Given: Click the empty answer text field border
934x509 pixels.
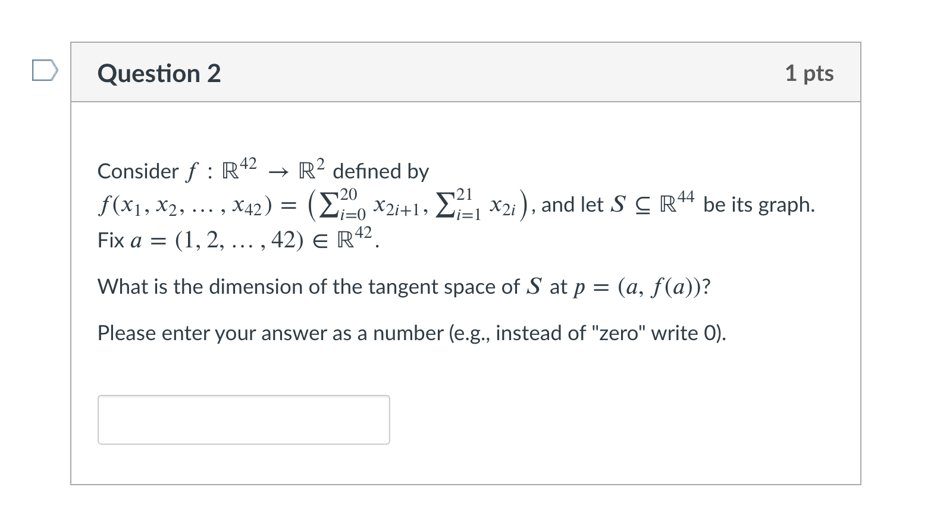Looking at the screenshot, I should pos(243,395).
